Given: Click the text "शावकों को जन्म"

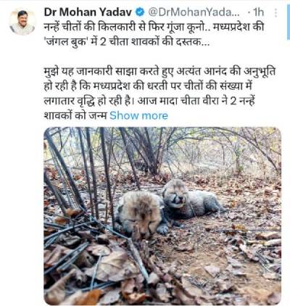Looking at the screenshot, I should pos(75,116).
